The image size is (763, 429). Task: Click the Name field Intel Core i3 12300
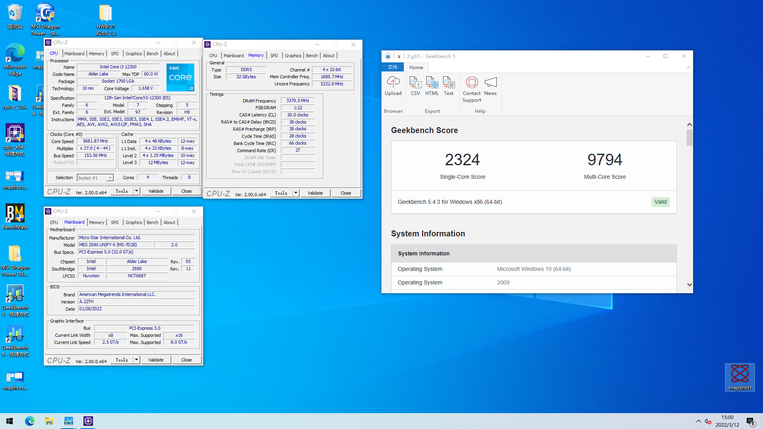[118, 67]
